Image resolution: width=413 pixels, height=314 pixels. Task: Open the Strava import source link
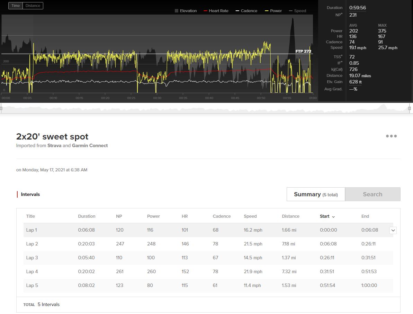pos(54,145)
